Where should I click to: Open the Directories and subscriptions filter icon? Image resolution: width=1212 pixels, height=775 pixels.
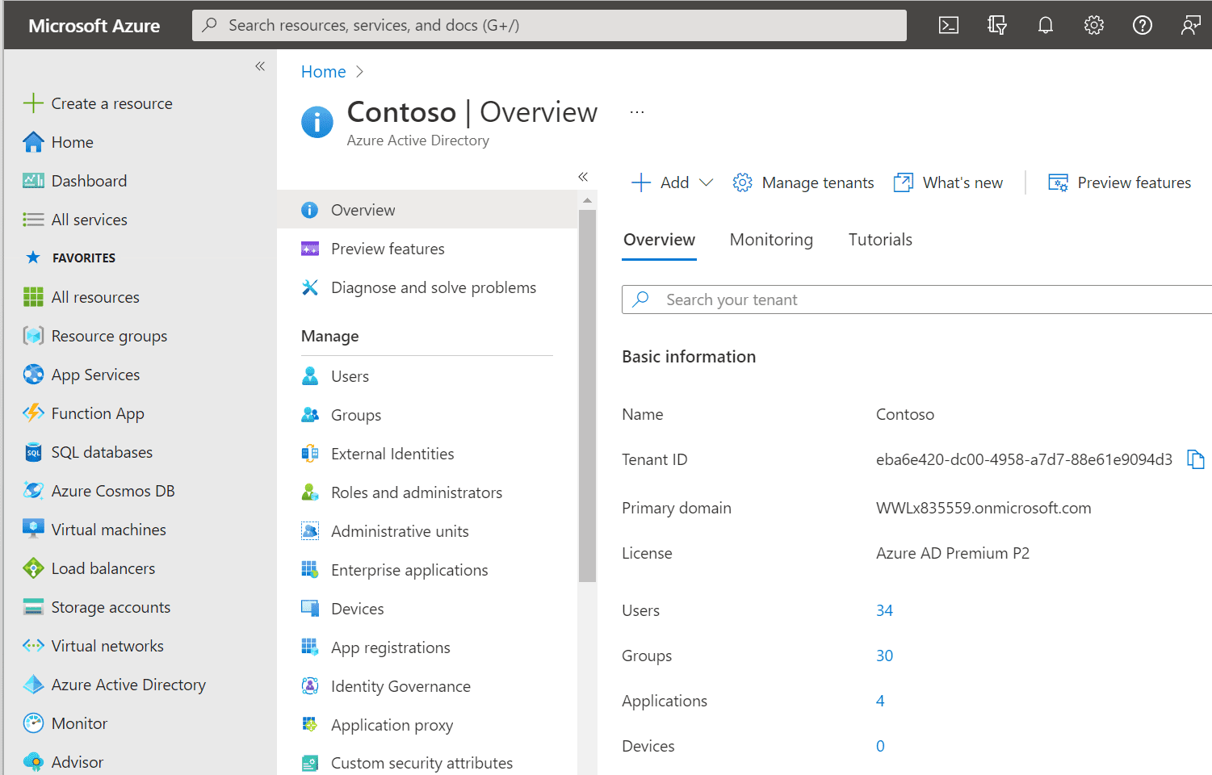pos(997,26)
